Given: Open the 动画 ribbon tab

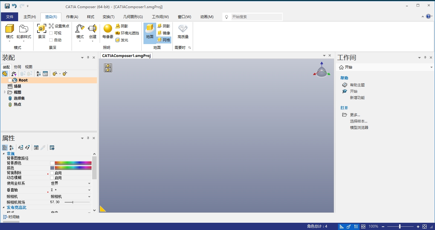Looking at the screenshot, I should pyautogui.click(x=207, y=17).
